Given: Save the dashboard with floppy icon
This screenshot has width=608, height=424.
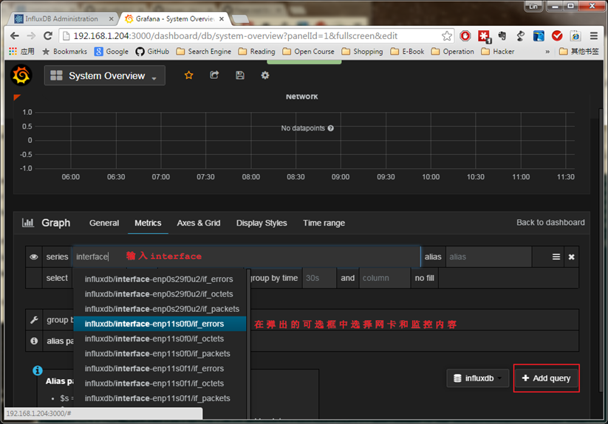Looking at the screenshot, I should [x=239, y=75].
